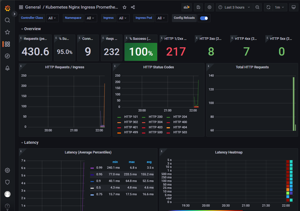Open the Starred dashboards icon
The height and width of the screenshot is (211, 300).
coord(7,32)
